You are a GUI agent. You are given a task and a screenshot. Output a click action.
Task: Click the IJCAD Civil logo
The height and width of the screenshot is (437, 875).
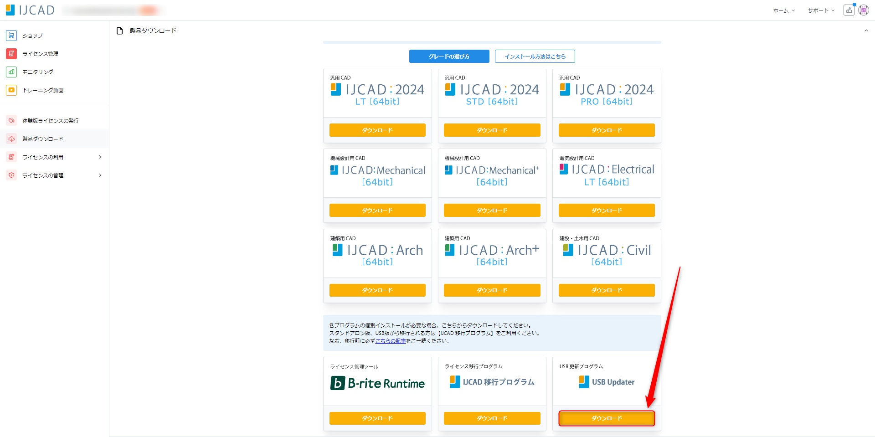pyautogui.click(x=607, y=255)
